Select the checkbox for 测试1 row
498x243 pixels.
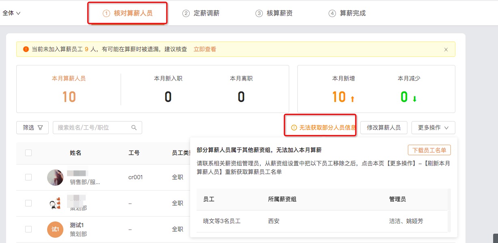tap(28, 229)
